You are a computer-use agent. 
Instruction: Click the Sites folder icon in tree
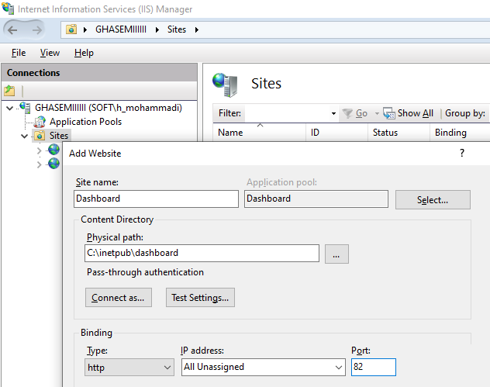pyautogui.click(x=40, y=136)
